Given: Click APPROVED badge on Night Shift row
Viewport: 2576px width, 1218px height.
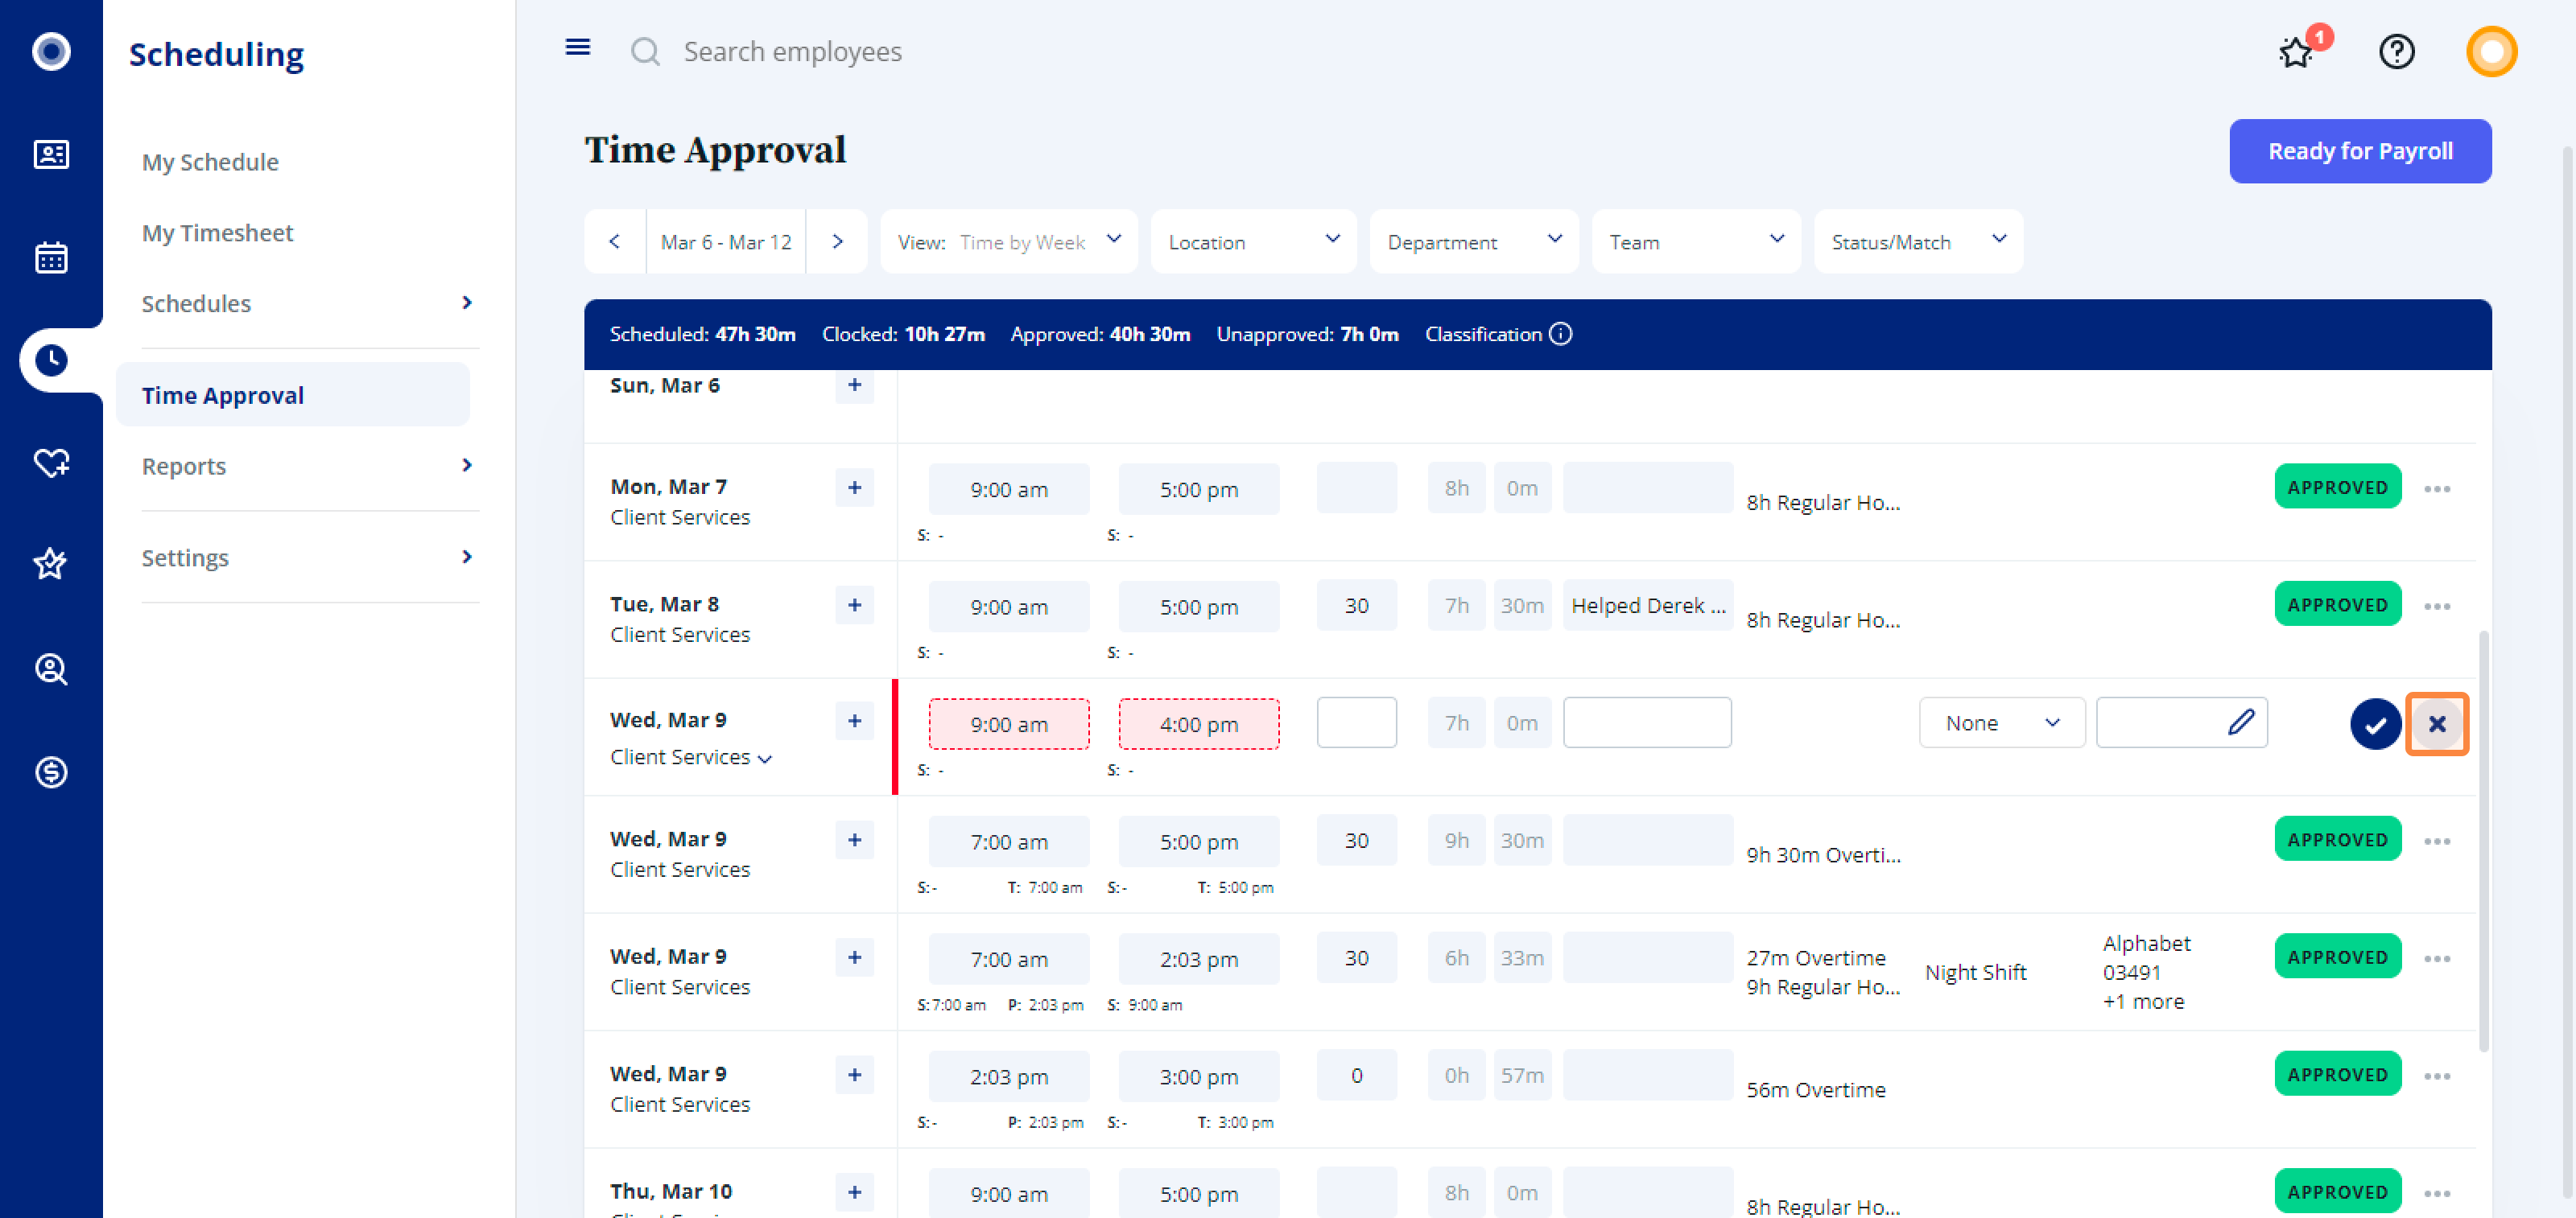Looking at the screenshot, I should [x=2337, y=957].
